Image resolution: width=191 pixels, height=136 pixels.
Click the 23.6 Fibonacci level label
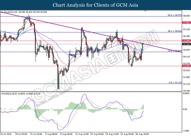coord(175,51)
